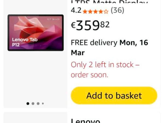
Task: Click the 12.7" 3K LCD label on tablet
Action: coord(53,19)
